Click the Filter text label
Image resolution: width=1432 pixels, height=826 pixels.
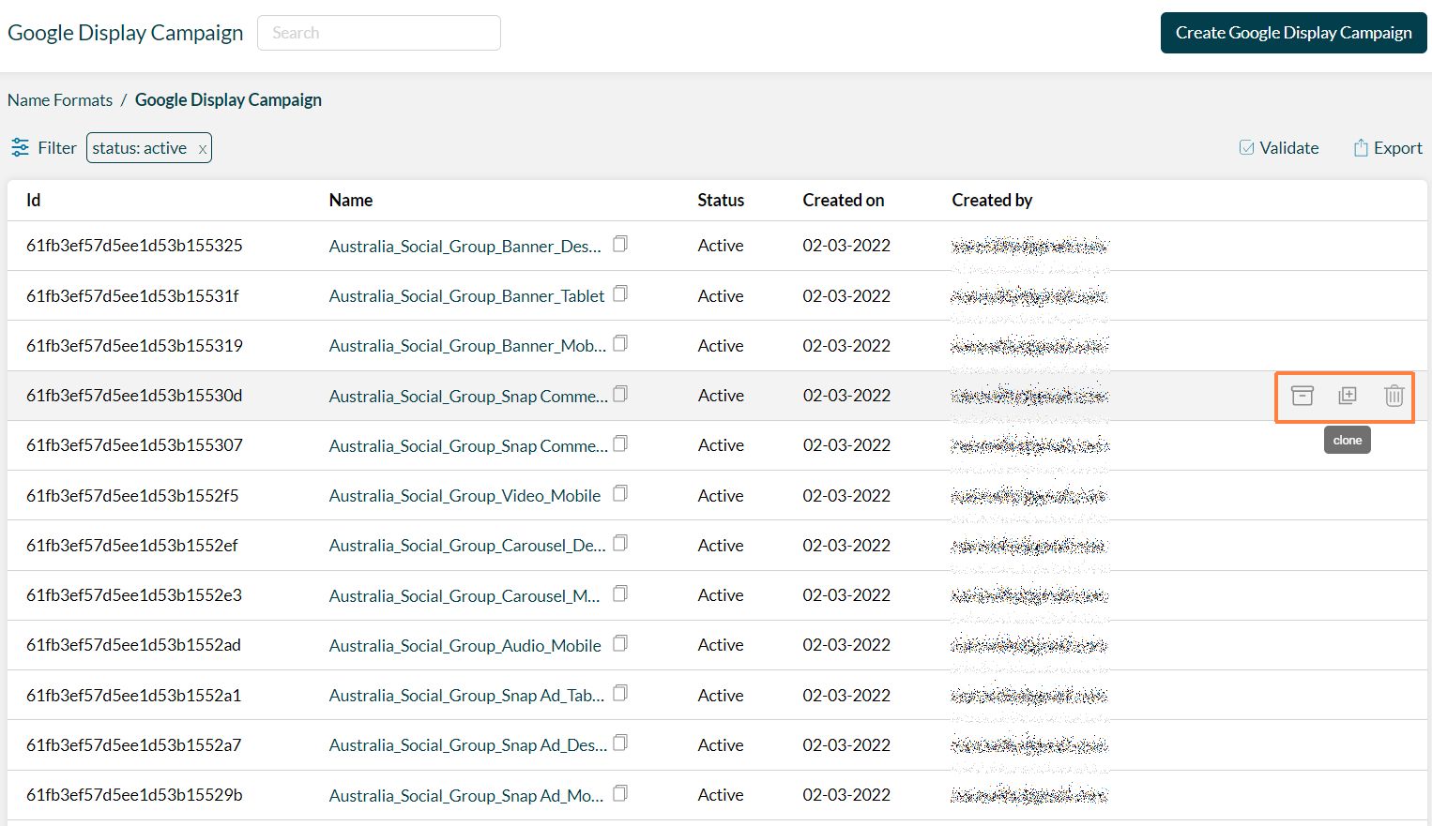(56, 147)
